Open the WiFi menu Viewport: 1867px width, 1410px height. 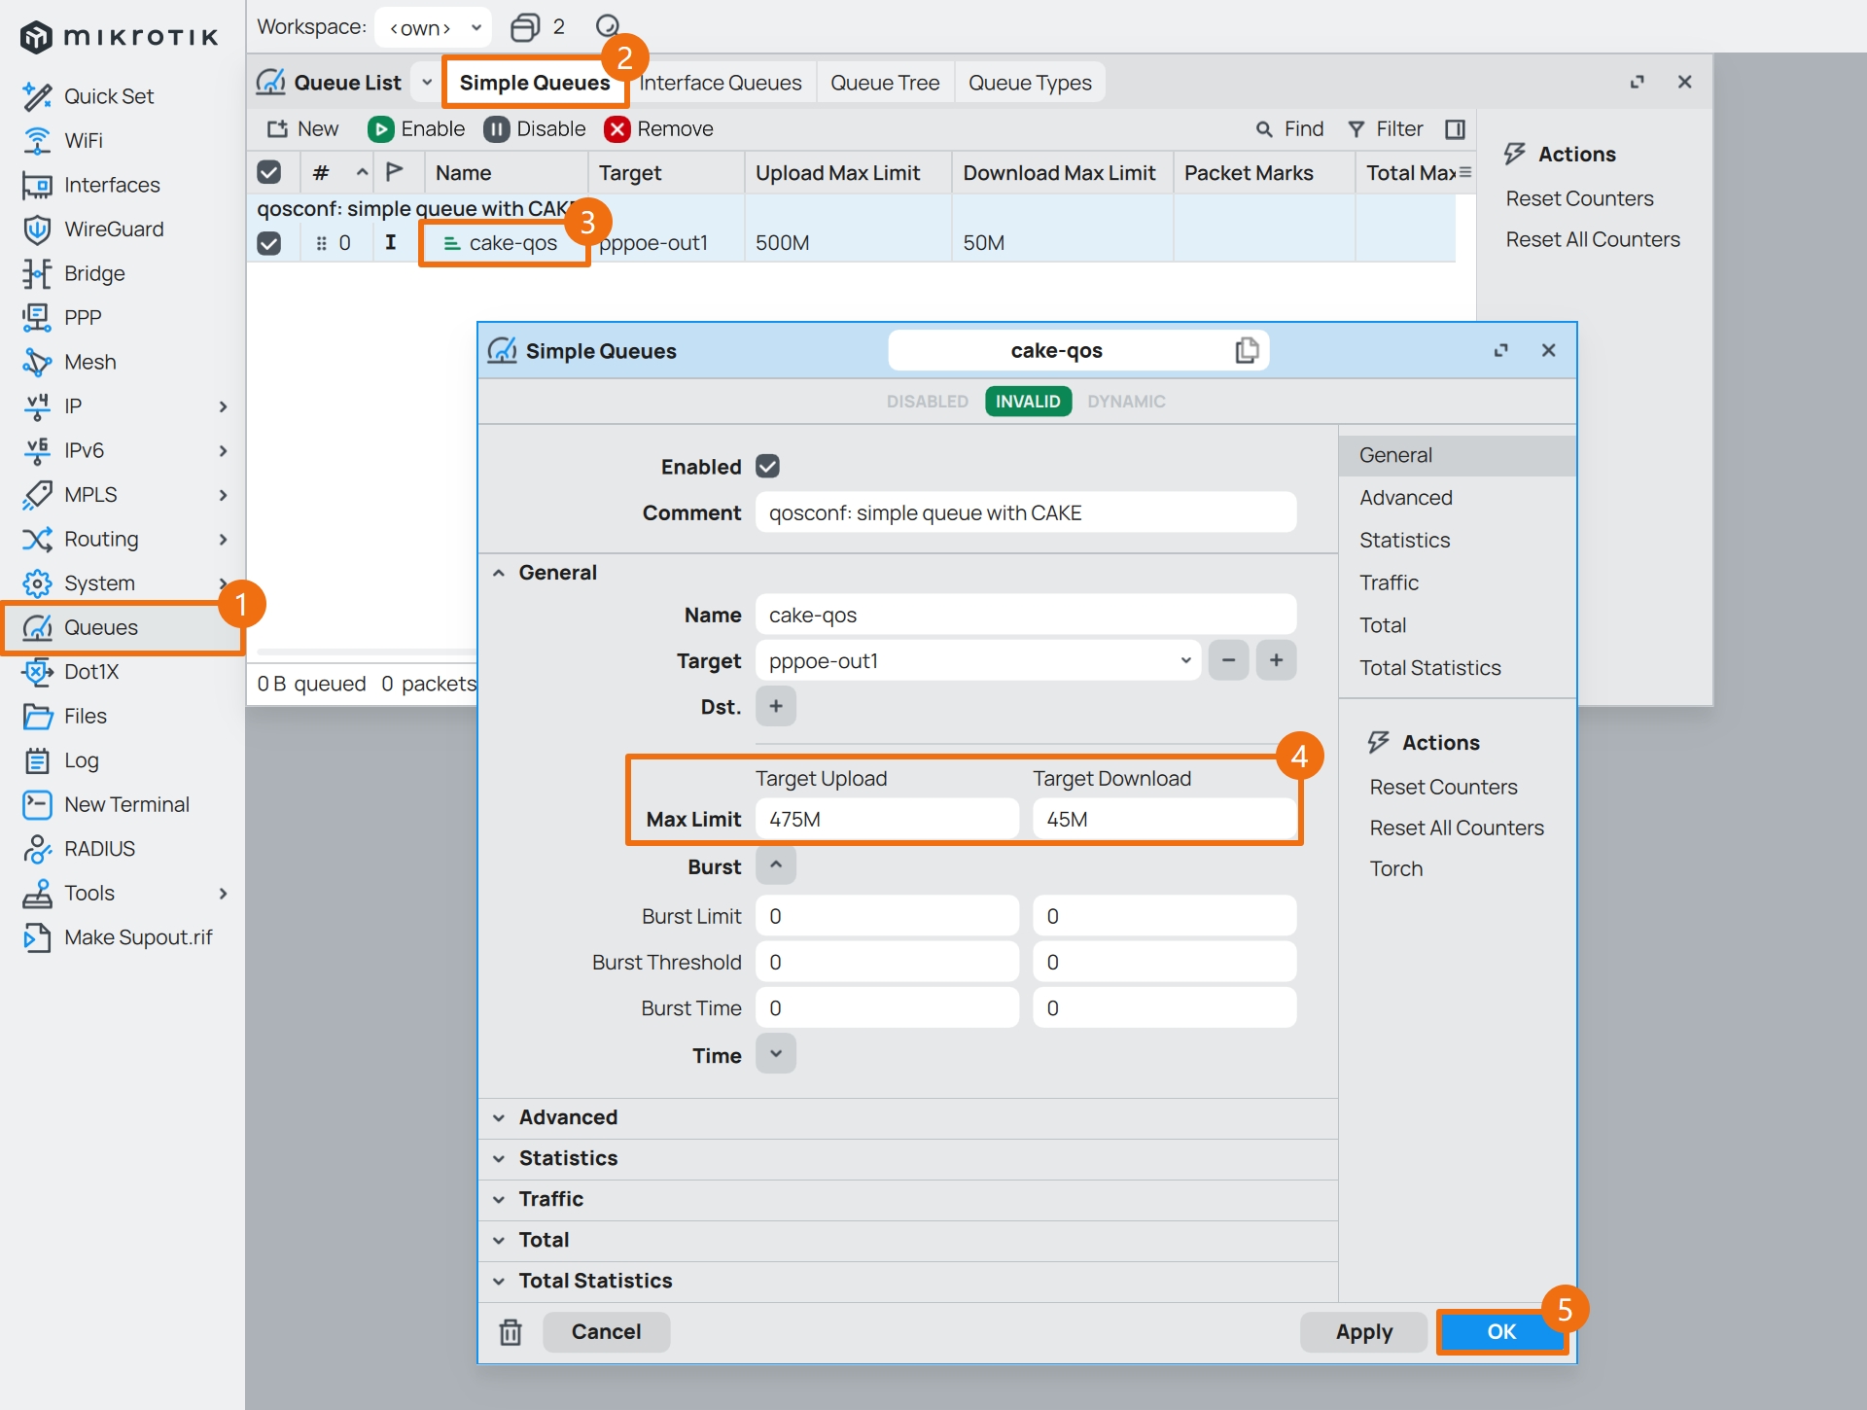coord(83,141)
